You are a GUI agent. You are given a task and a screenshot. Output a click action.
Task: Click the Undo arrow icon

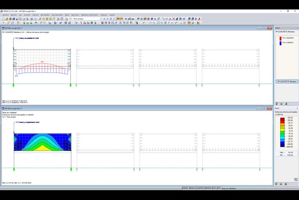pos(32,19)
